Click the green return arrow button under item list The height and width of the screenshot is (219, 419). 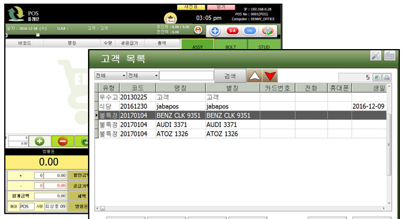click(83, 141)
